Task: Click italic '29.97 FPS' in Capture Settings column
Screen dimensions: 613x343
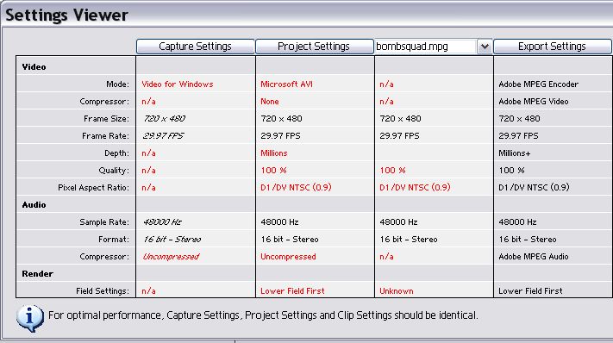Action: (163, 136)
